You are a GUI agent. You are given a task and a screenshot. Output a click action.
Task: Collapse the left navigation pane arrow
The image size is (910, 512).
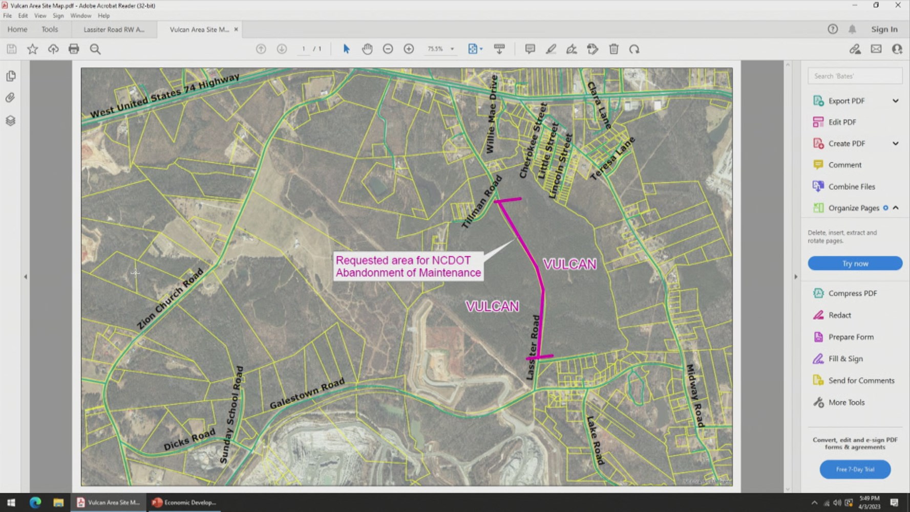pyautogui.click(x=26, y=276)
